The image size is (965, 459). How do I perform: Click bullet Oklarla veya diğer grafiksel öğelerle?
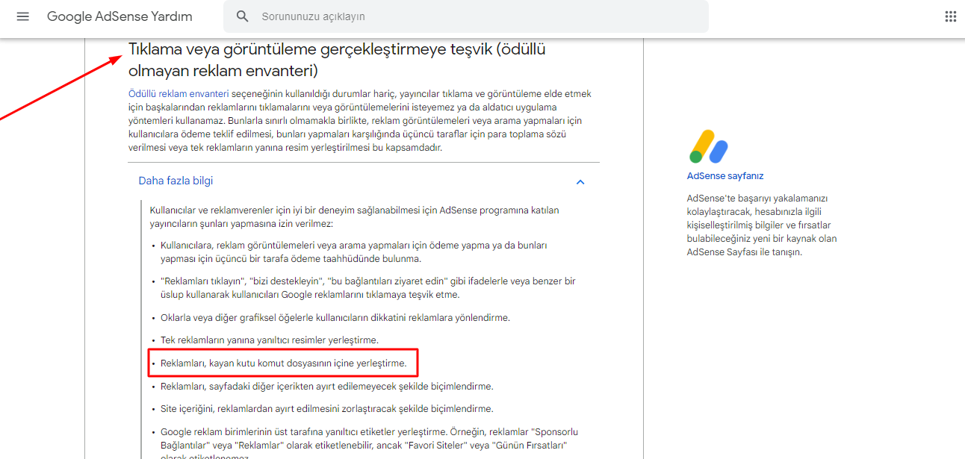335,318
